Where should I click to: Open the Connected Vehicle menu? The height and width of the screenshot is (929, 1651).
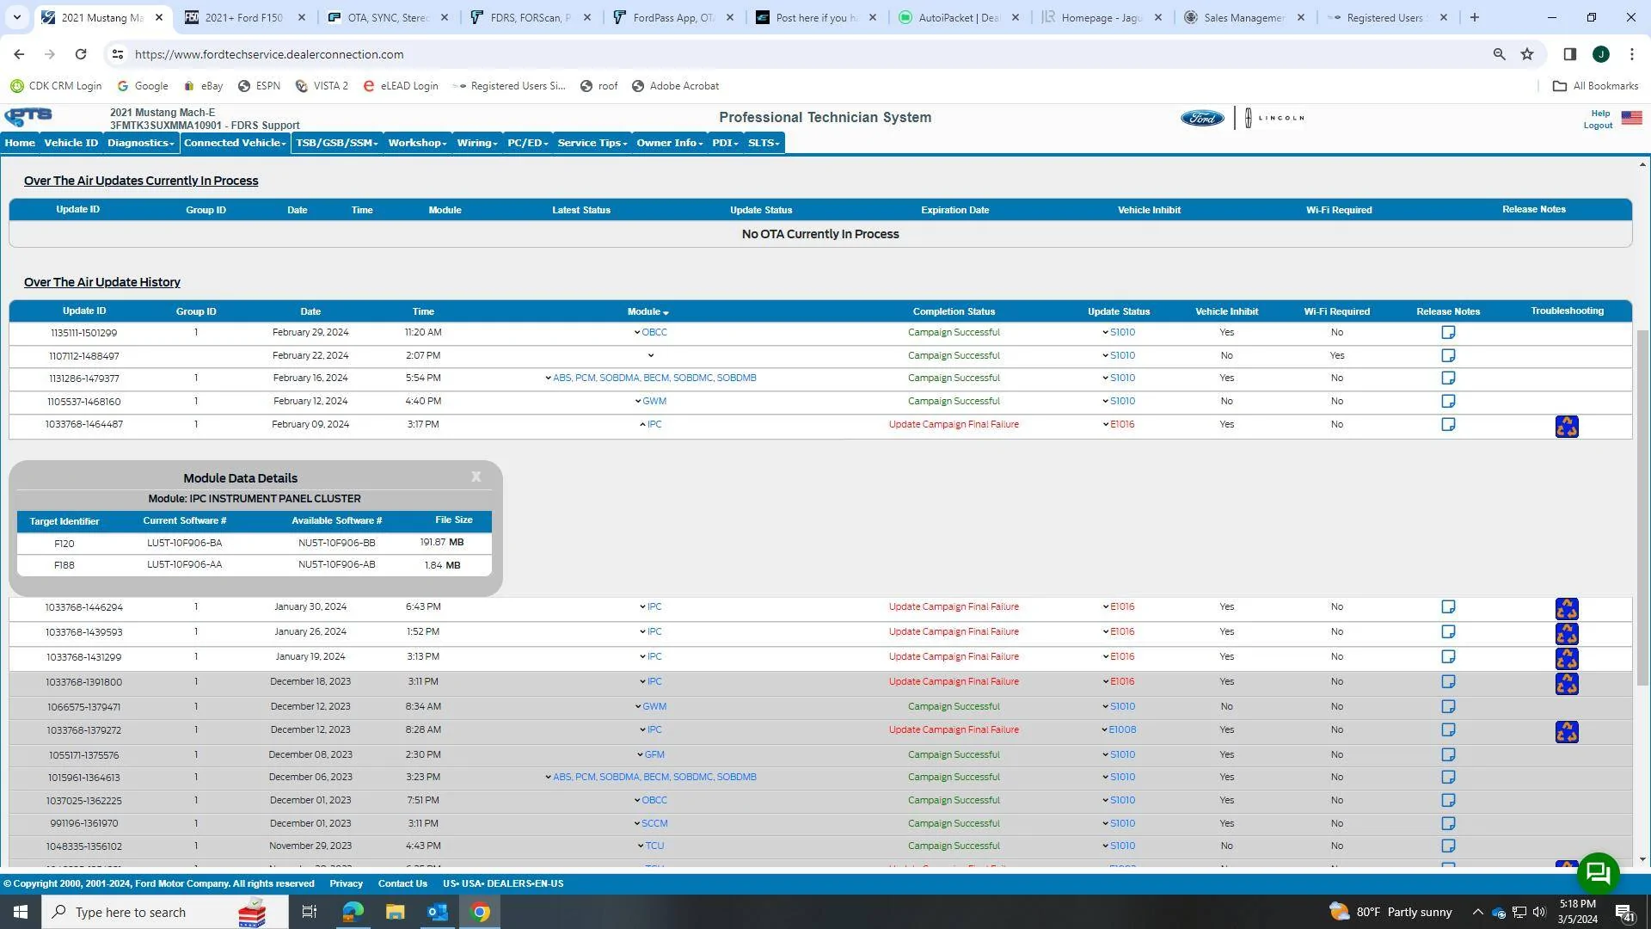235,143
